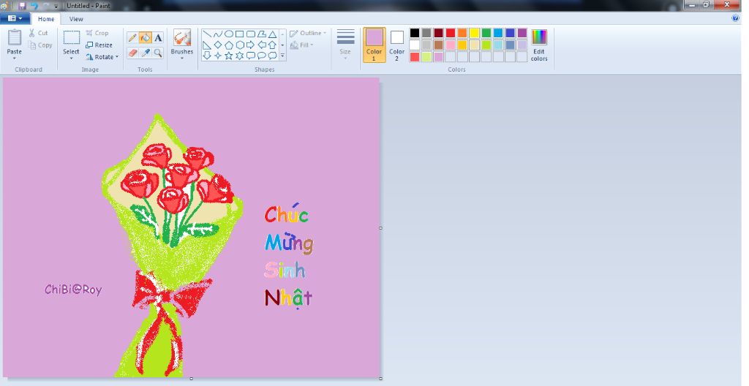
Task: Save the file from quick access toolbar
Action: (22, 6)
